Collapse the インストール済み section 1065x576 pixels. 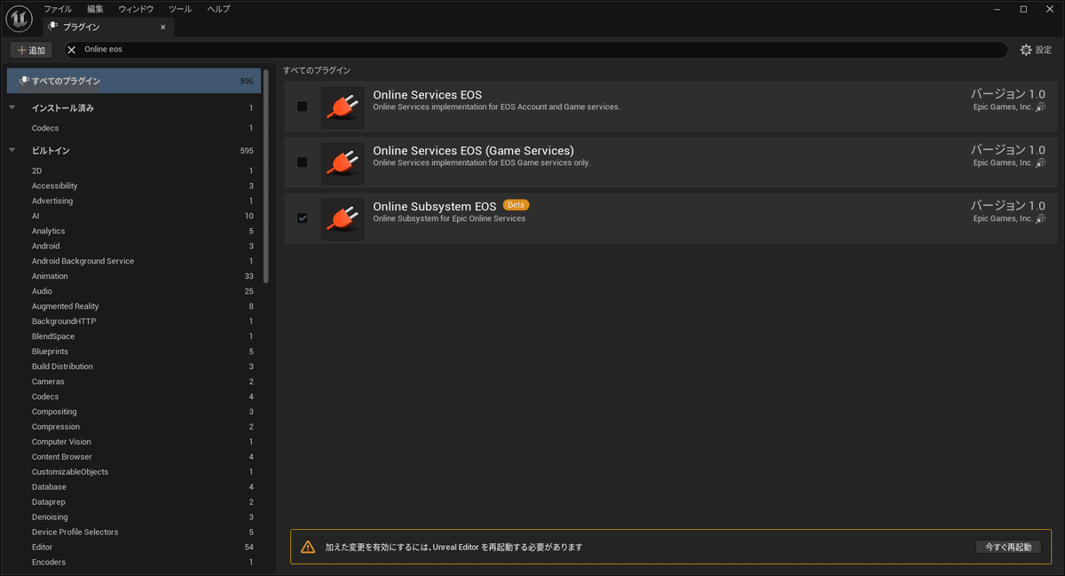pos(11,107)
